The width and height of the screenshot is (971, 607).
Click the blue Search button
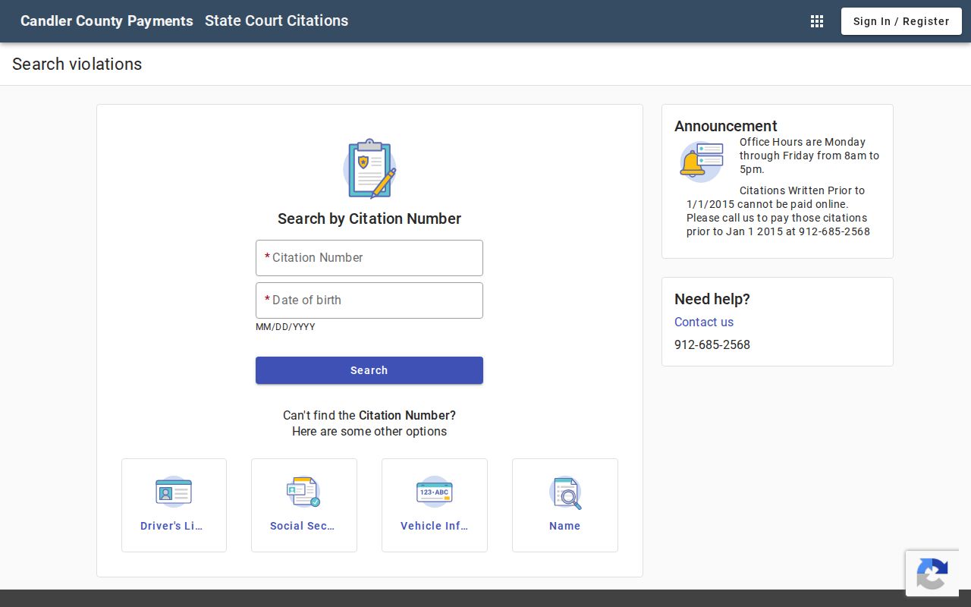(x=369, y=370)
